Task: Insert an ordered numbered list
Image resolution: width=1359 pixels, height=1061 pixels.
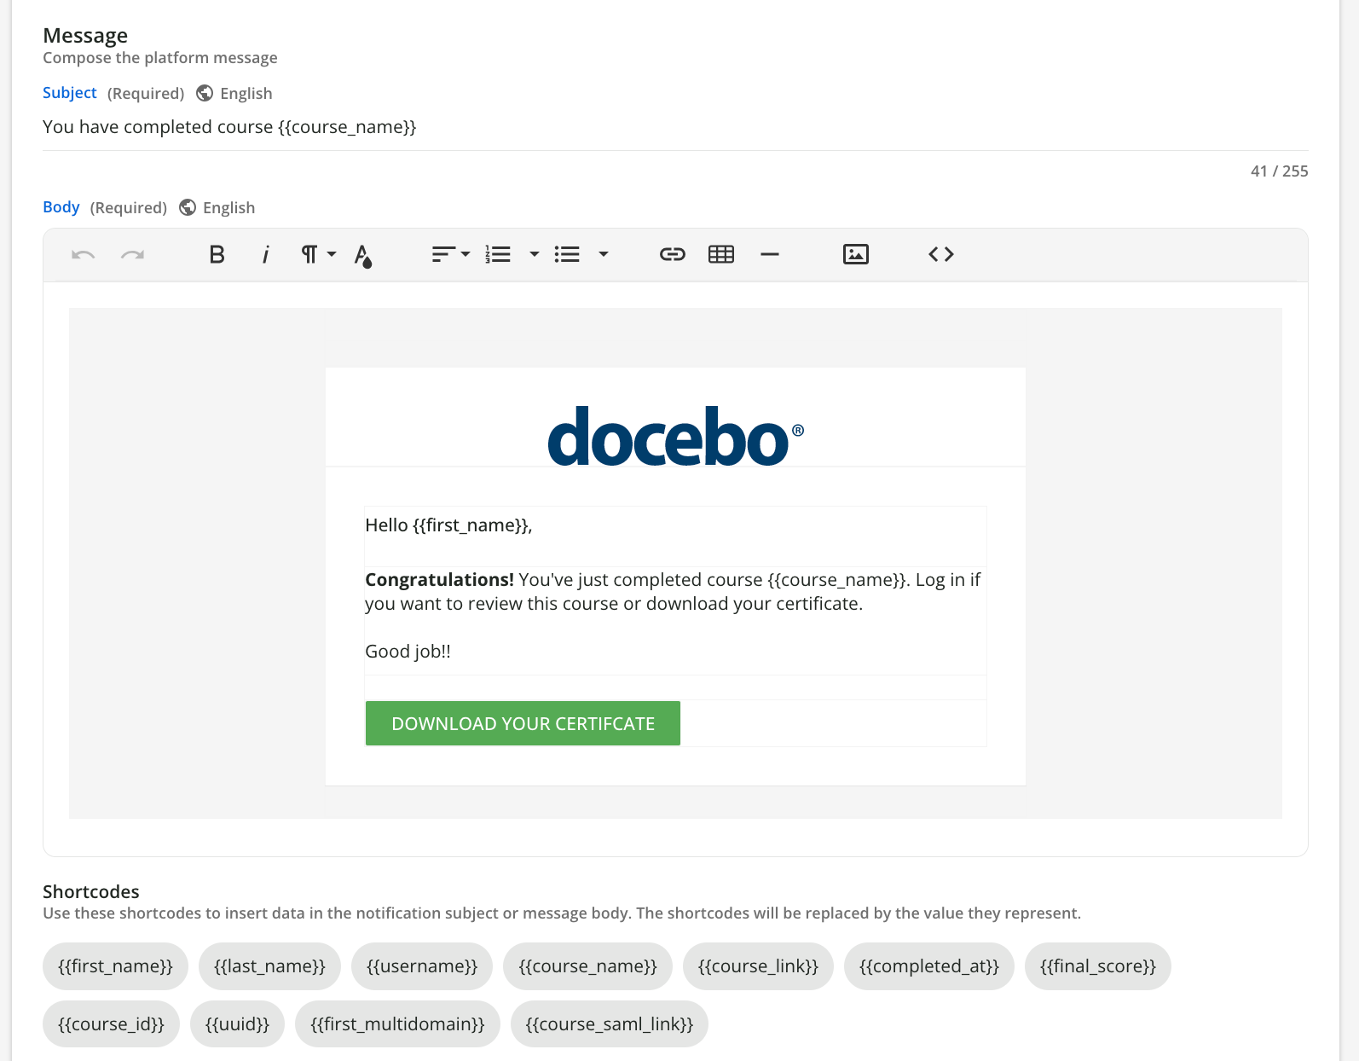Action: tap(498, 254)
